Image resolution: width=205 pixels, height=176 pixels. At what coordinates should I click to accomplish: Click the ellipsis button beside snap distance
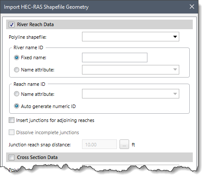click(x=124, y=144)
